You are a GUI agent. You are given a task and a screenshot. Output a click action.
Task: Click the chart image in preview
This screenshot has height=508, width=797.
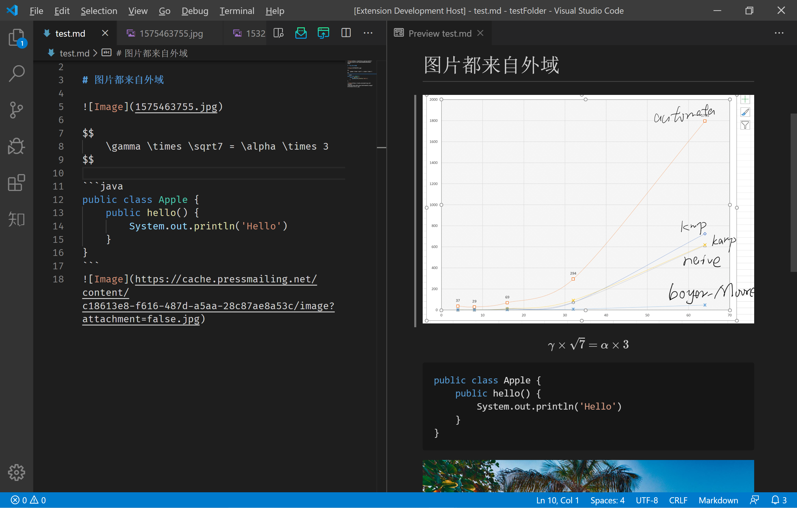click(x=588, y=209)
